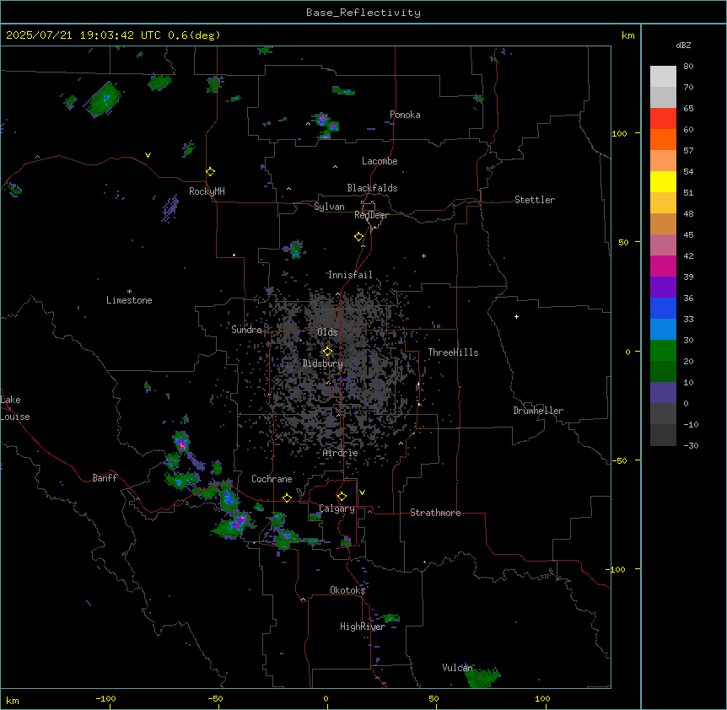
Task: Click the yellow diamond marker south of RedDeer
Action: coord(358,237)
